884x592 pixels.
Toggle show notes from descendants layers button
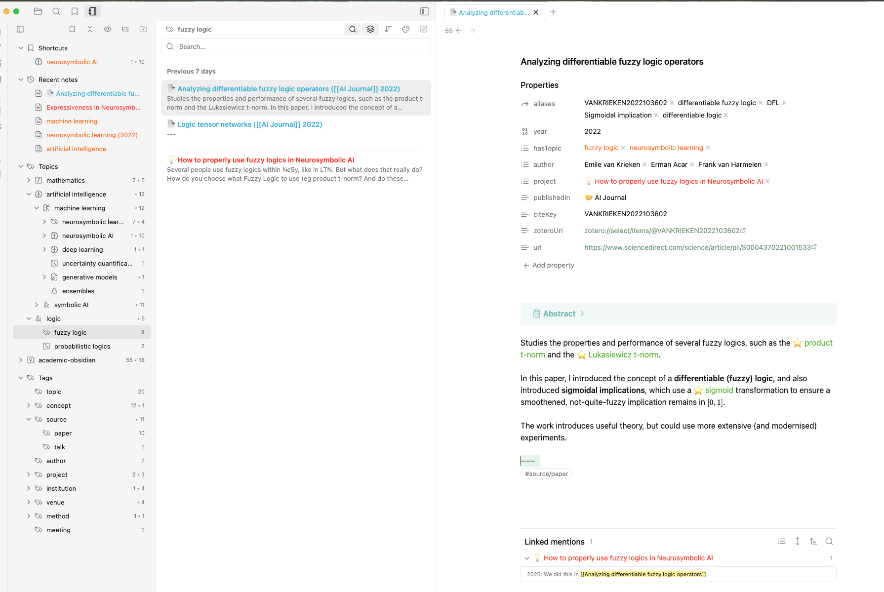(x=370, y=30)
